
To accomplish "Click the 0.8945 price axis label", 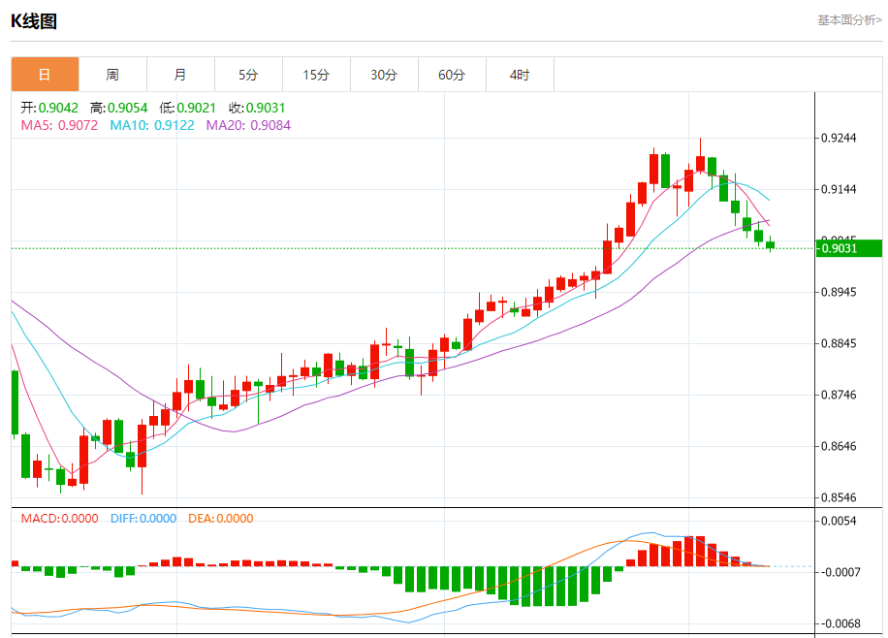I will click(839, 292).
